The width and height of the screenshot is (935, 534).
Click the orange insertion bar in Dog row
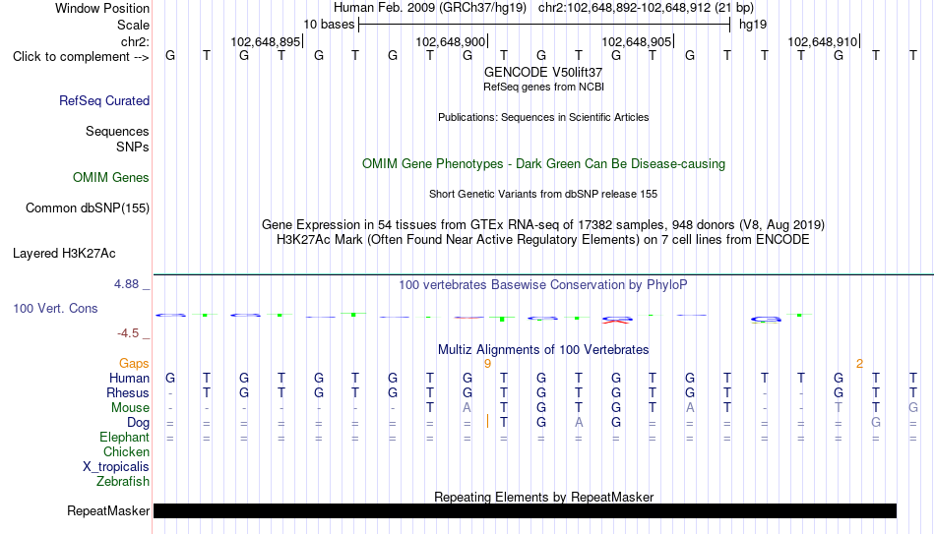pyautogui.click(x=487, y=421)
